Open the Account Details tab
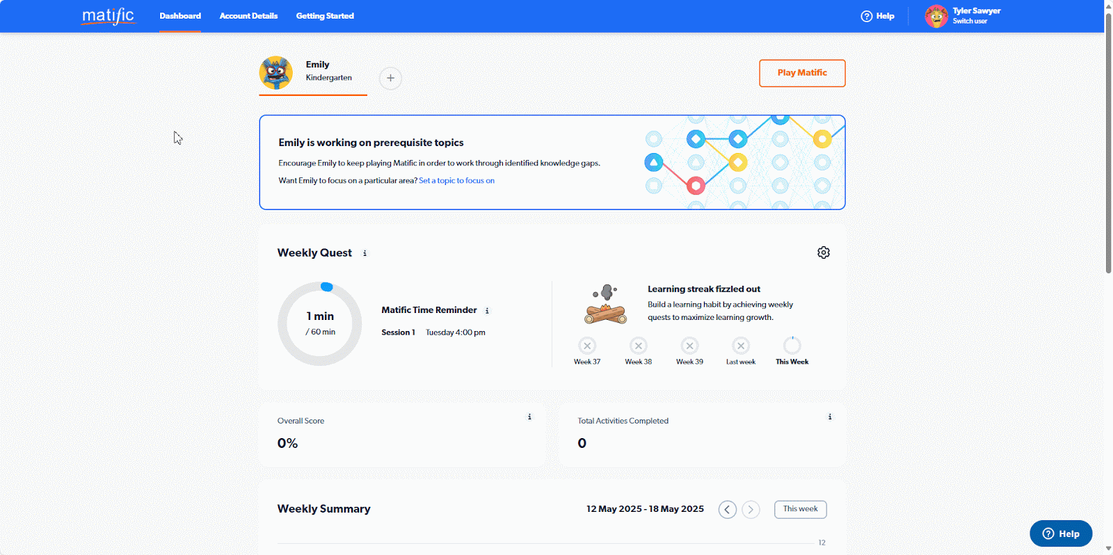This screenshot has height=555, width=1113. pos(248,16)
